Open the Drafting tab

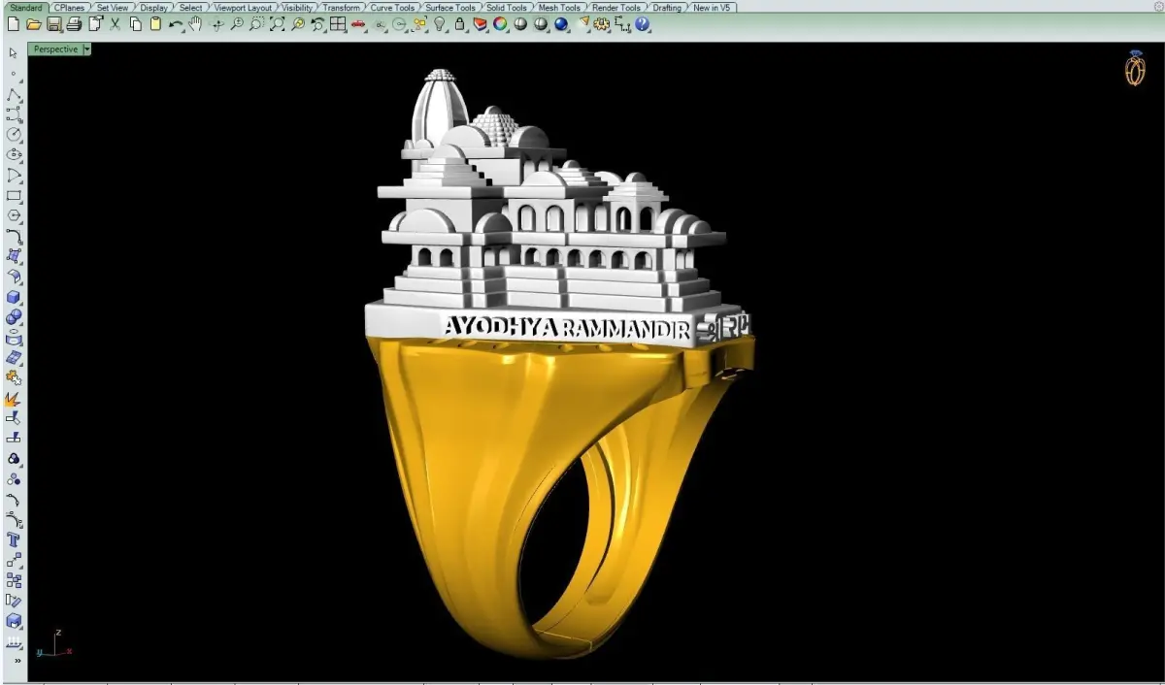tap(667, 7)
